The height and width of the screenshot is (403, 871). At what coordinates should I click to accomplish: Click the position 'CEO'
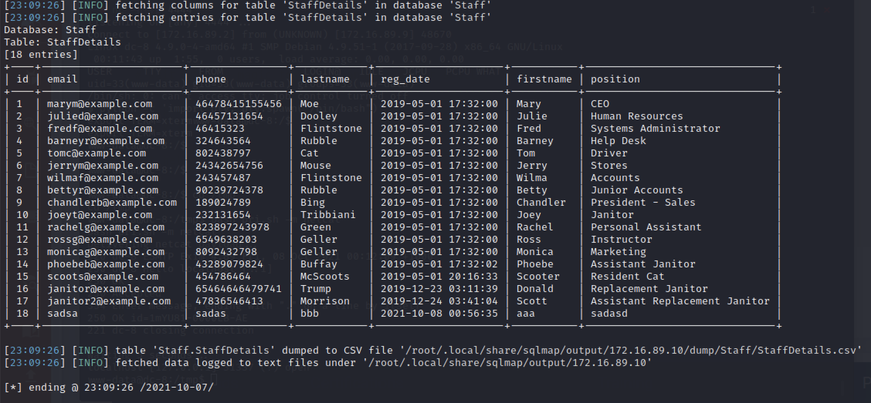600,104
